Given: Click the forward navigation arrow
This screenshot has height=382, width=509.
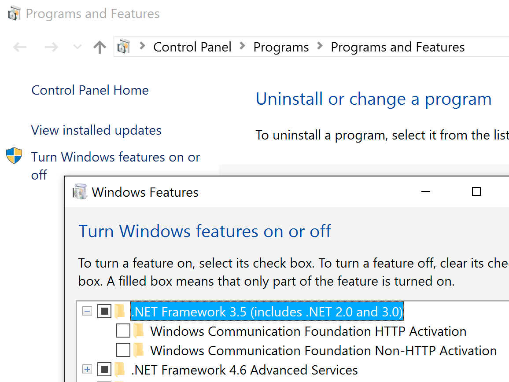Looking at the screenshot, I should tap(52, 47).
